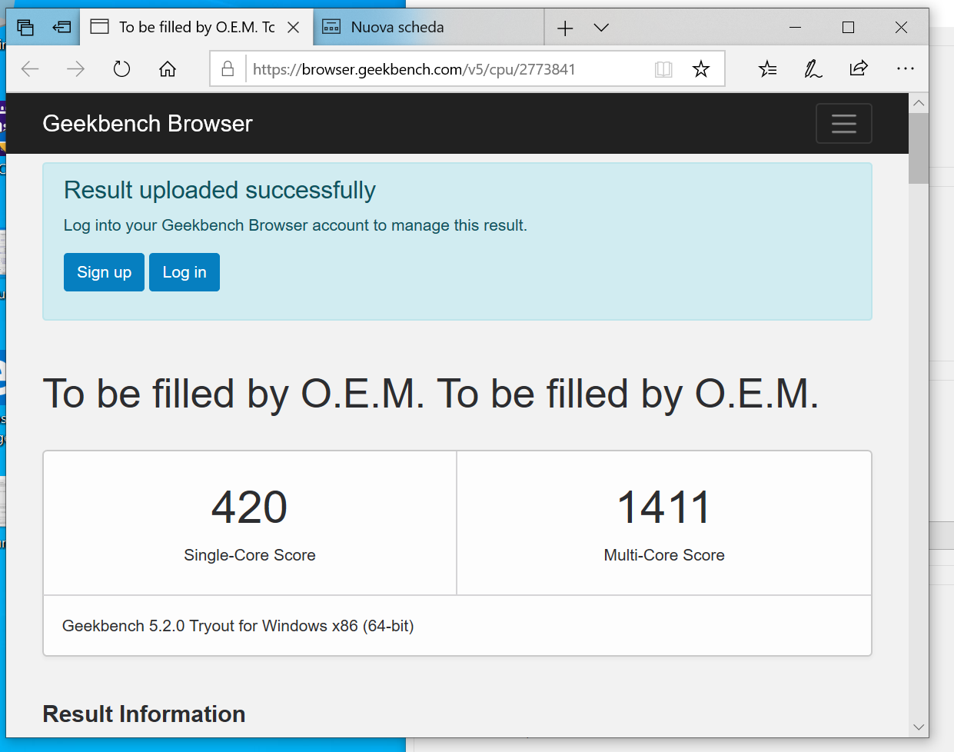Open the favorites hub
This screenshot has height=752, width=954.
[767, 69]
